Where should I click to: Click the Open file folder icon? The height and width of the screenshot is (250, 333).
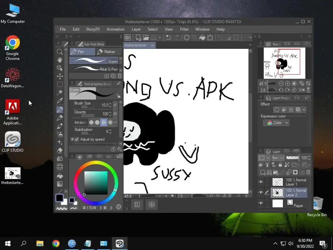(x=146, y=37)
